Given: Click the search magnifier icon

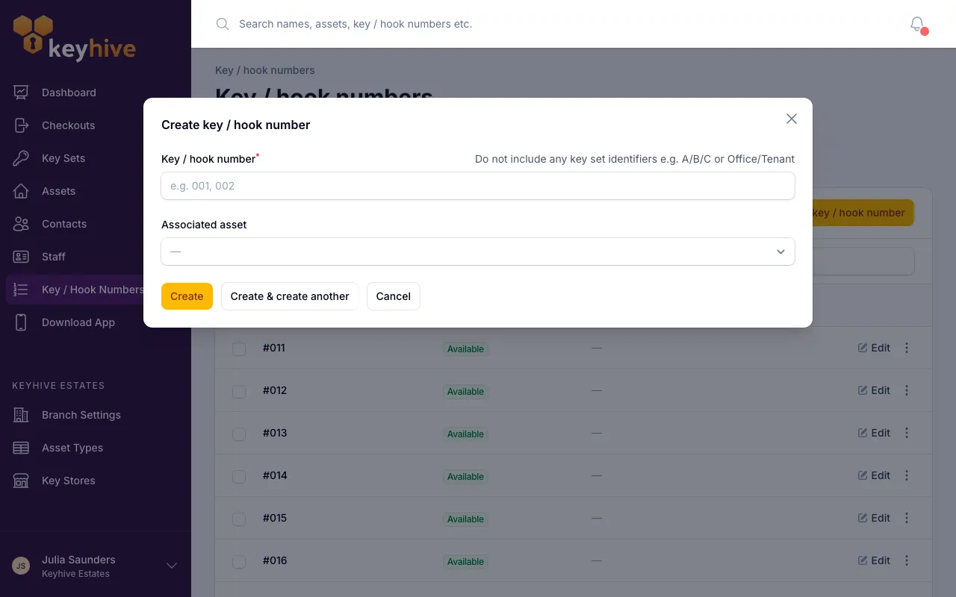Looking at the screenshot, I should pos(223,24).
